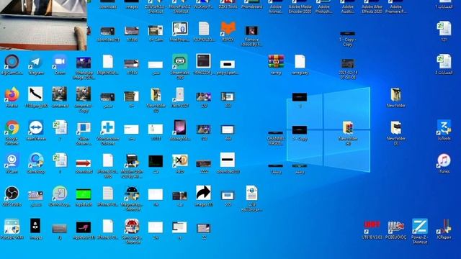The width and height of the screenshot is (461, 259).
Task: Open the unnamed - Copy image
Action: (x=84, y=94)
